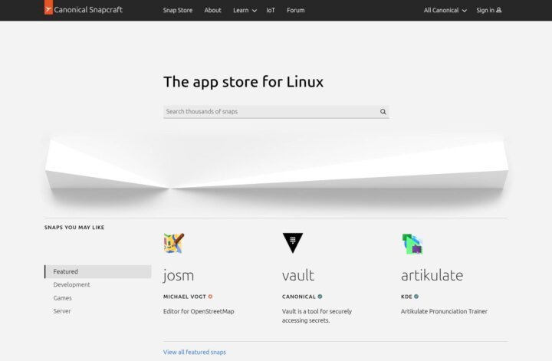The image size is (552, 361).
Task: Click Canonical verified badge under vault
Action: (320, 297)
